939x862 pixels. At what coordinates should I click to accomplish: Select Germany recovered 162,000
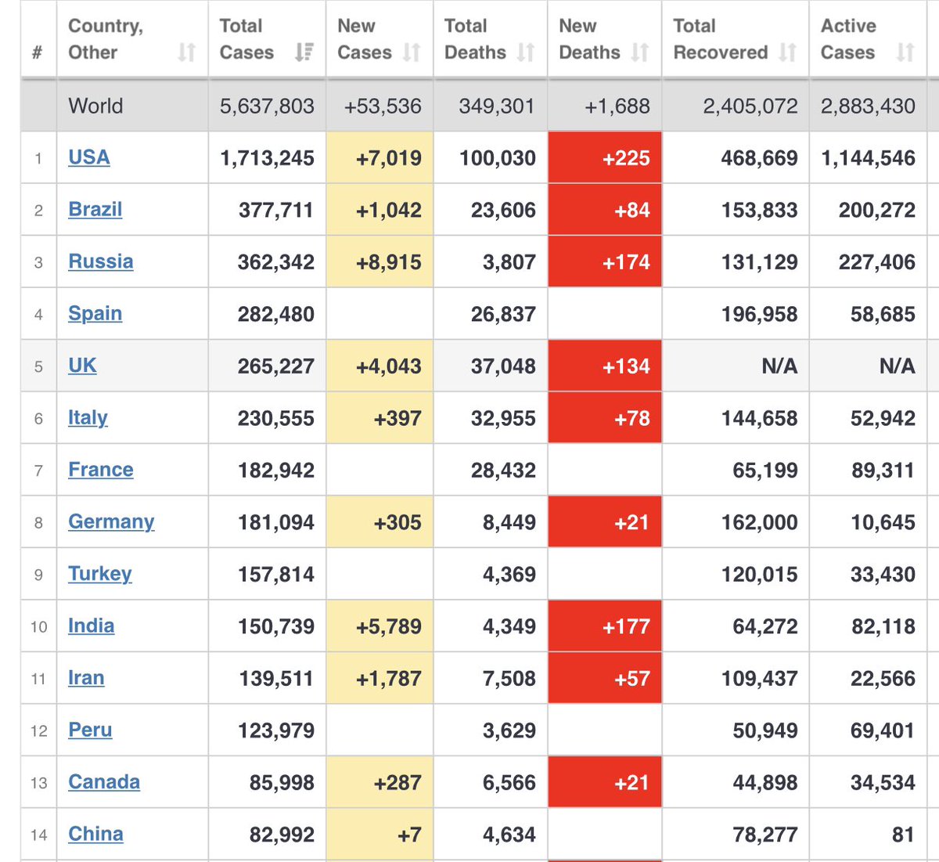[x=759, y=522]
